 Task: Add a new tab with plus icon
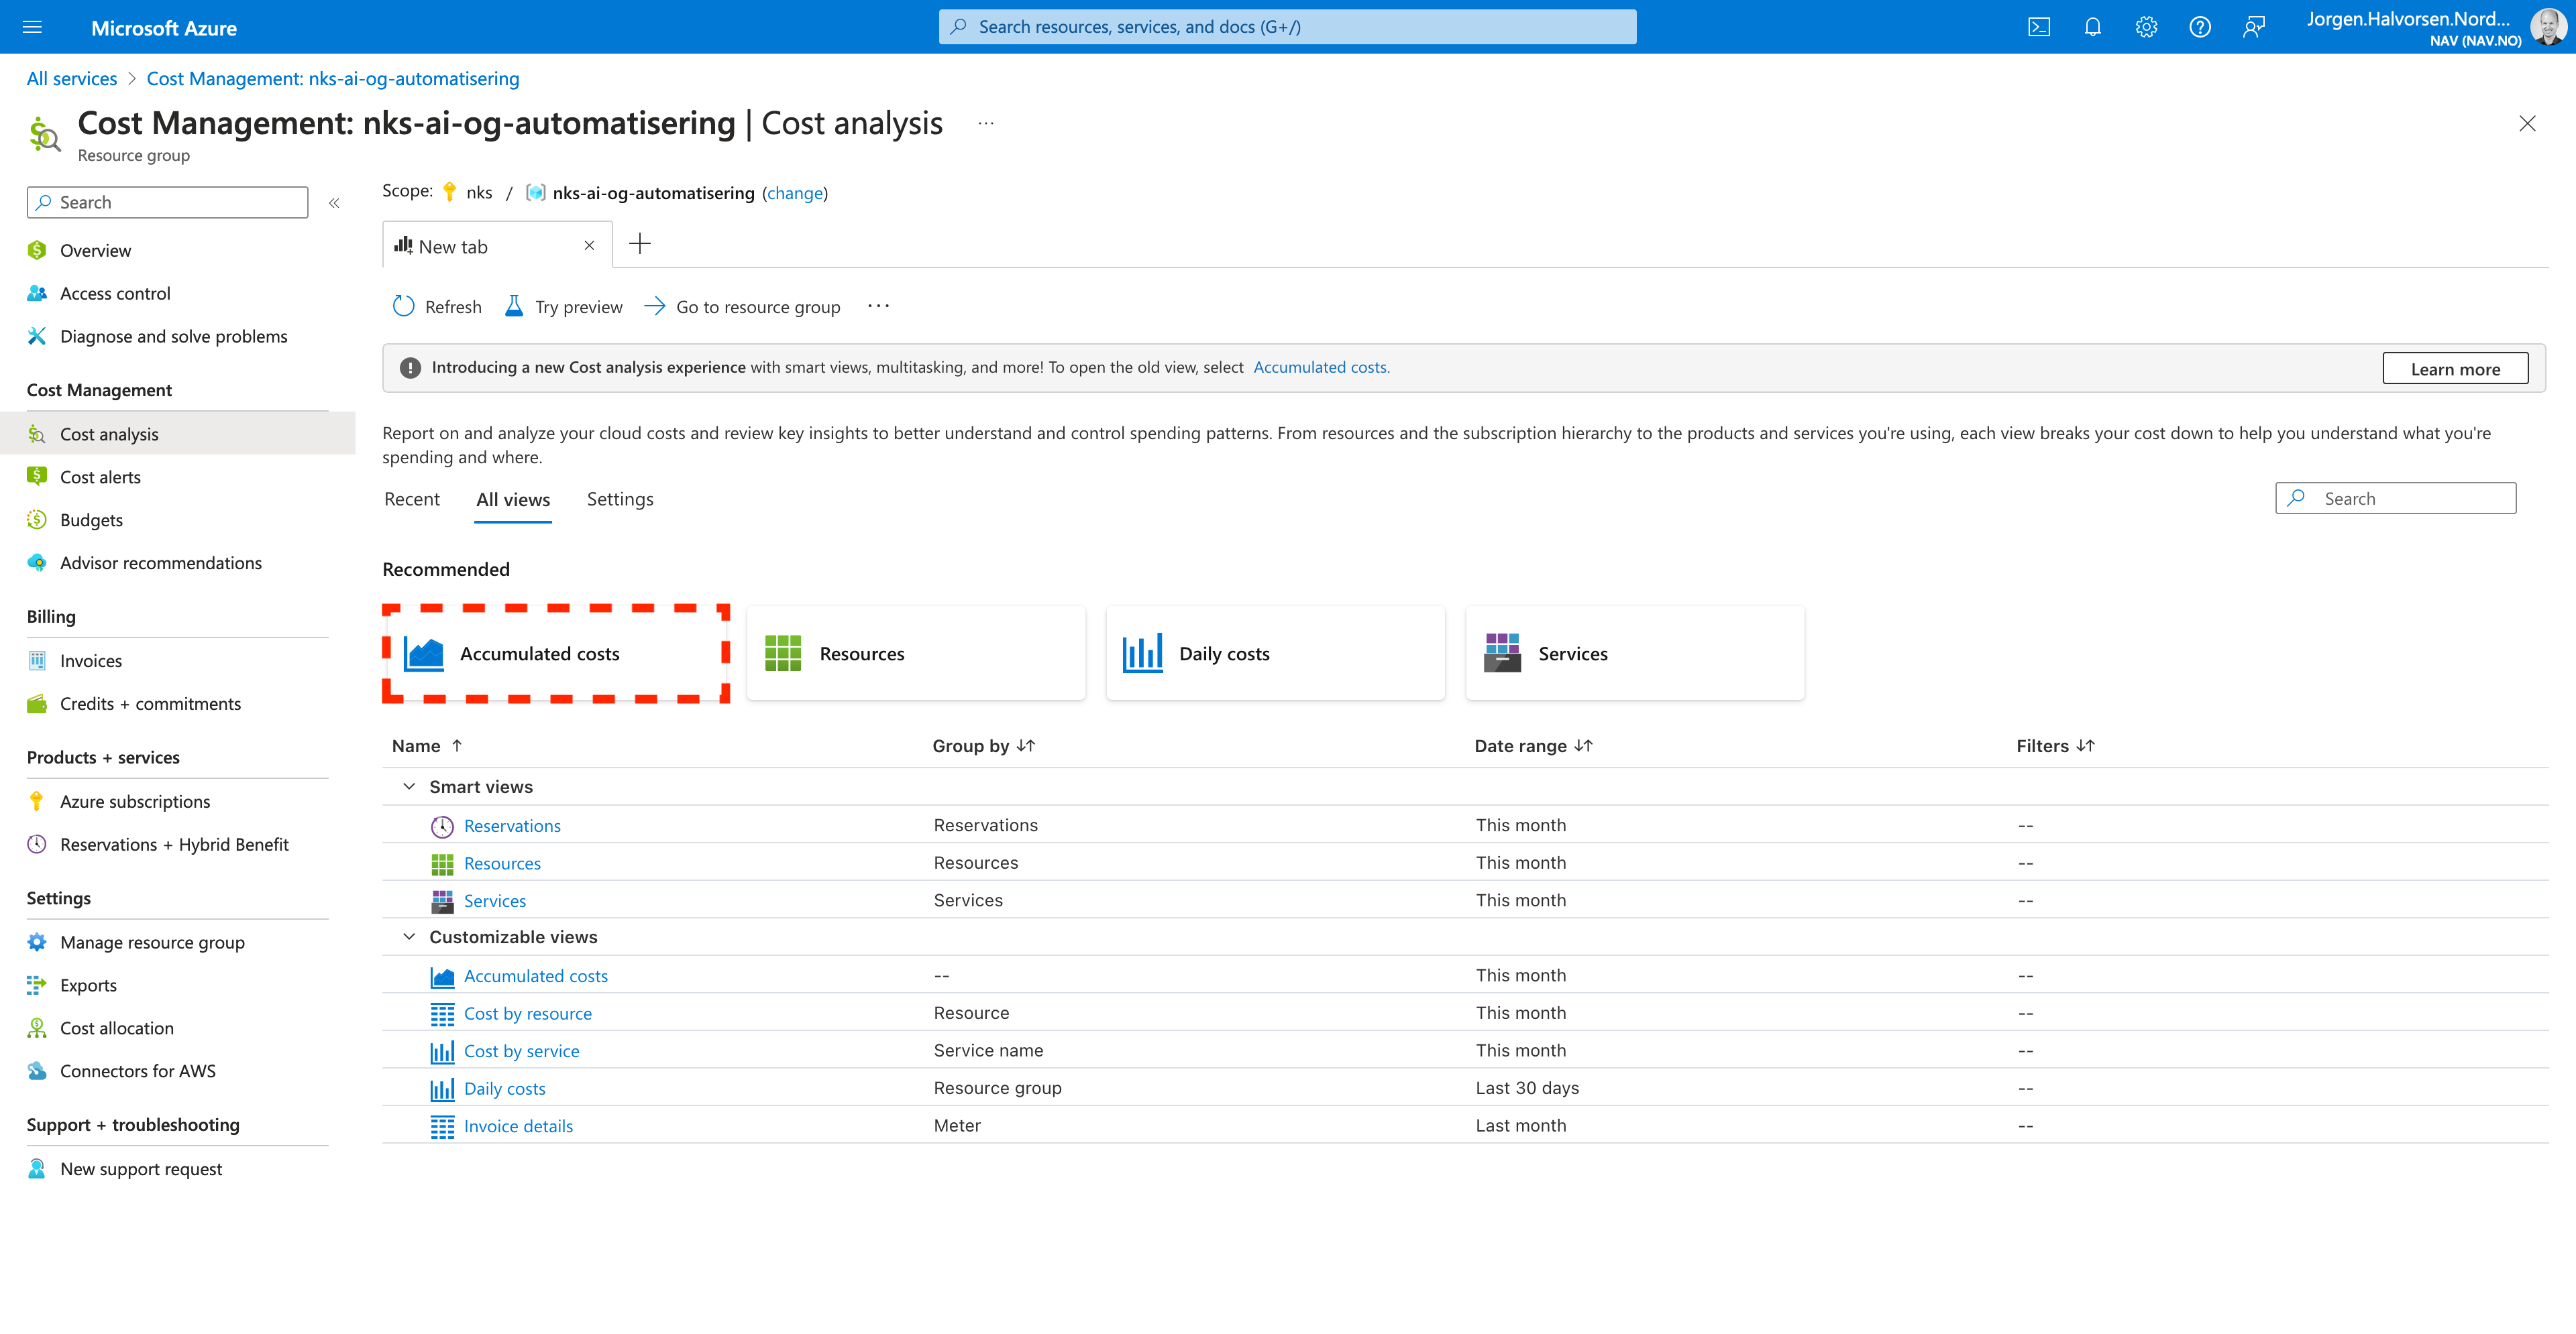coord(640,244)
